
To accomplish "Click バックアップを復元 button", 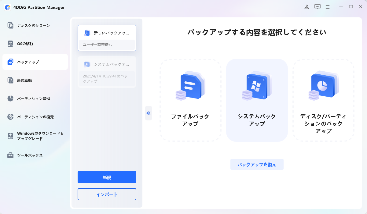I will pos(257,164).
